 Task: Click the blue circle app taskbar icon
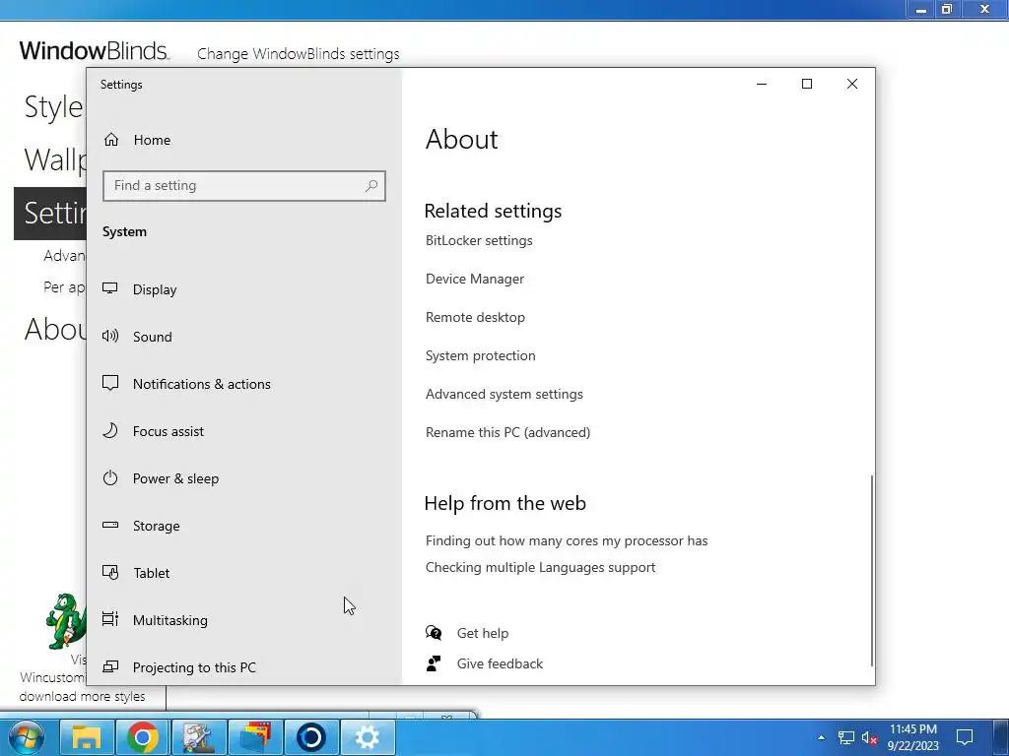coord(311,737)
